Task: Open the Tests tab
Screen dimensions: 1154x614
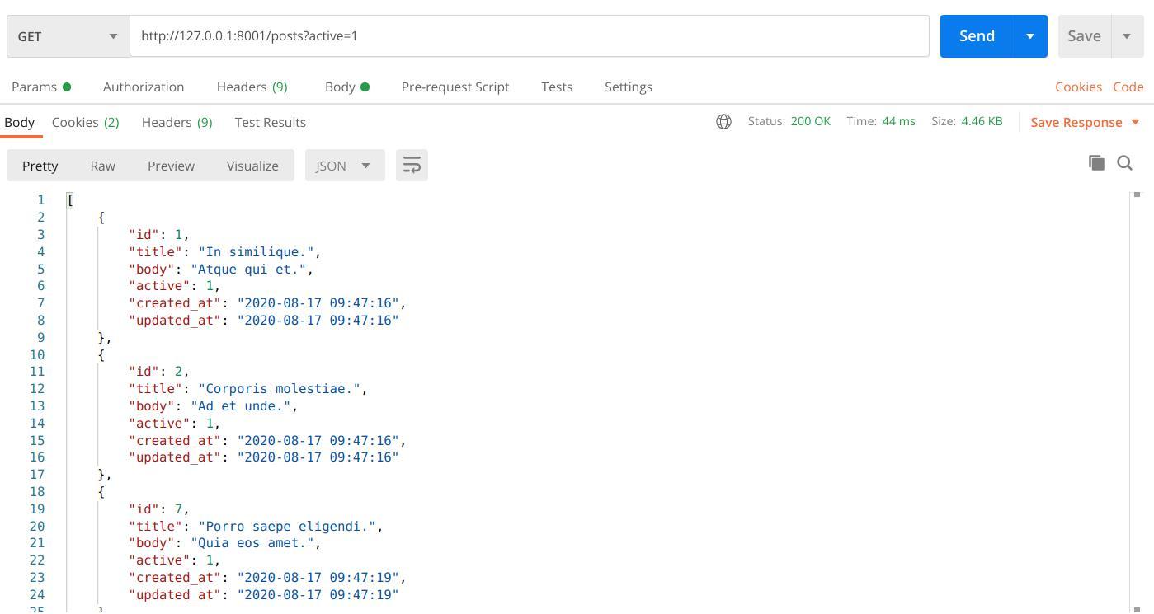Action: click(557, 87)
